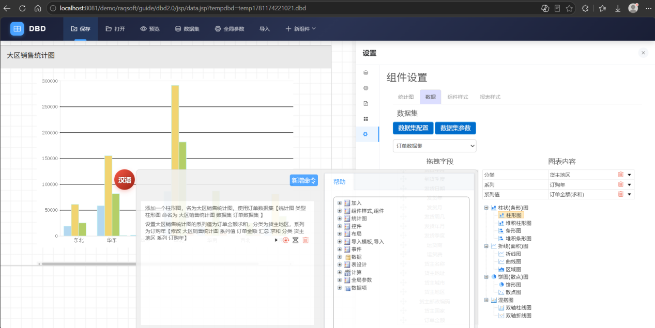The width and height of the screenshot is (655, 328).
Task: Open dropdown arrow on 分类 row
Action: point(630,175)
